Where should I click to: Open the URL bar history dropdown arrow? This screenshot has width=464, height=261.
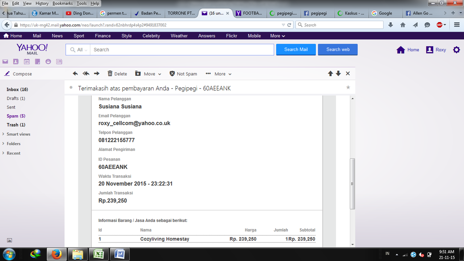(283, 25)
